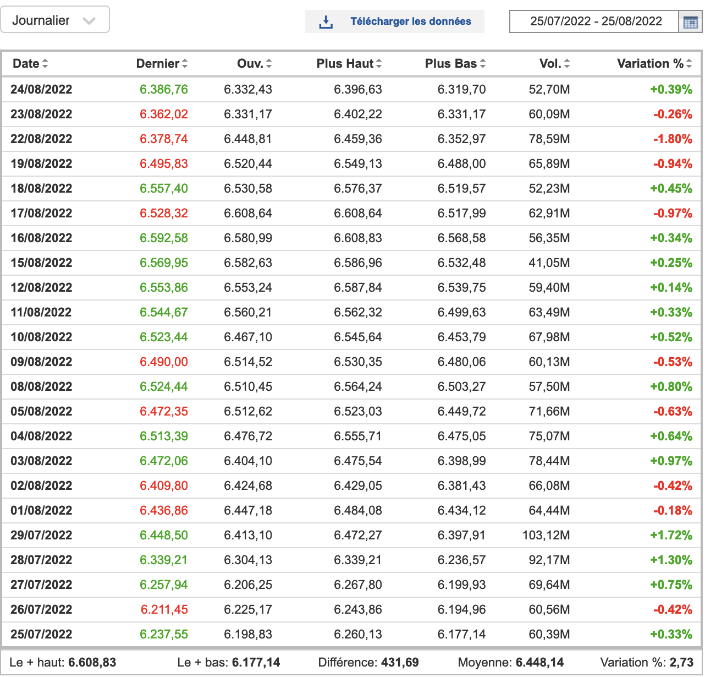Click the download arrow icon
The width and height of the screenshot is (716, 677).
click(x=326, y=22)
